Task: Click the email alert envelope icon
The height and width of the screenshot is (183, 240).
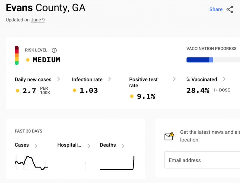Action: (x=169, y=136)
